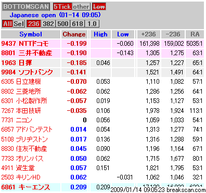Image resolution: width=206 pixels, height=193 pixels.
Task: Click low value -0.143 for 三井不動産
Action: (x=125, y=53)
